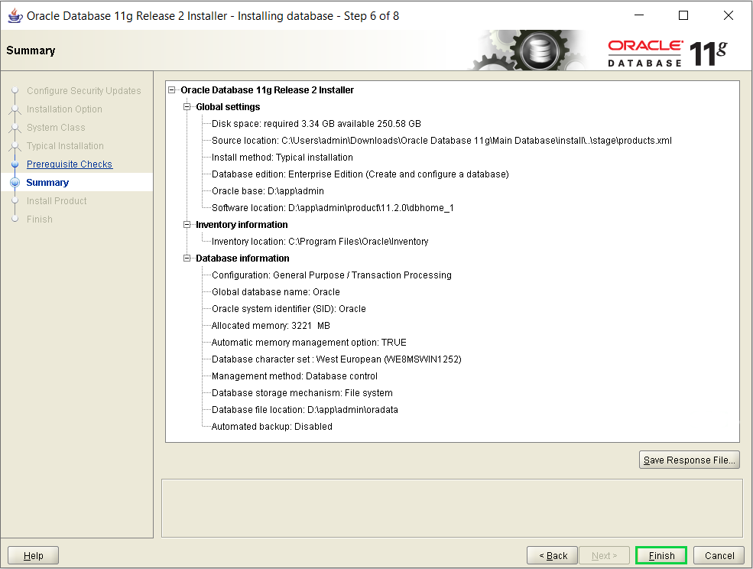Collapse the Global settings section
Screen dimensions: 753x569
tap(187, 107)
